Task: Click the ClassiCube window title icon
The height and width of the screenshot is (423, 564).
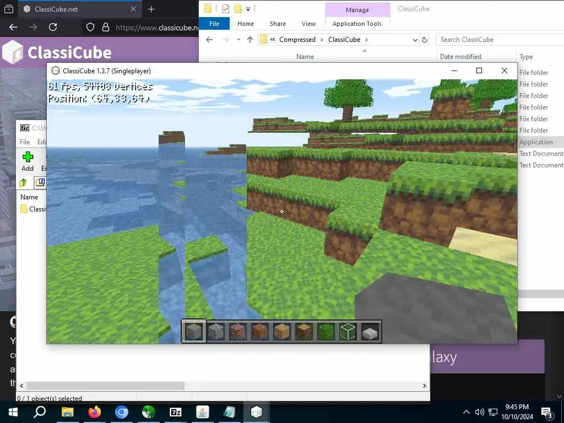Action: 56,71
